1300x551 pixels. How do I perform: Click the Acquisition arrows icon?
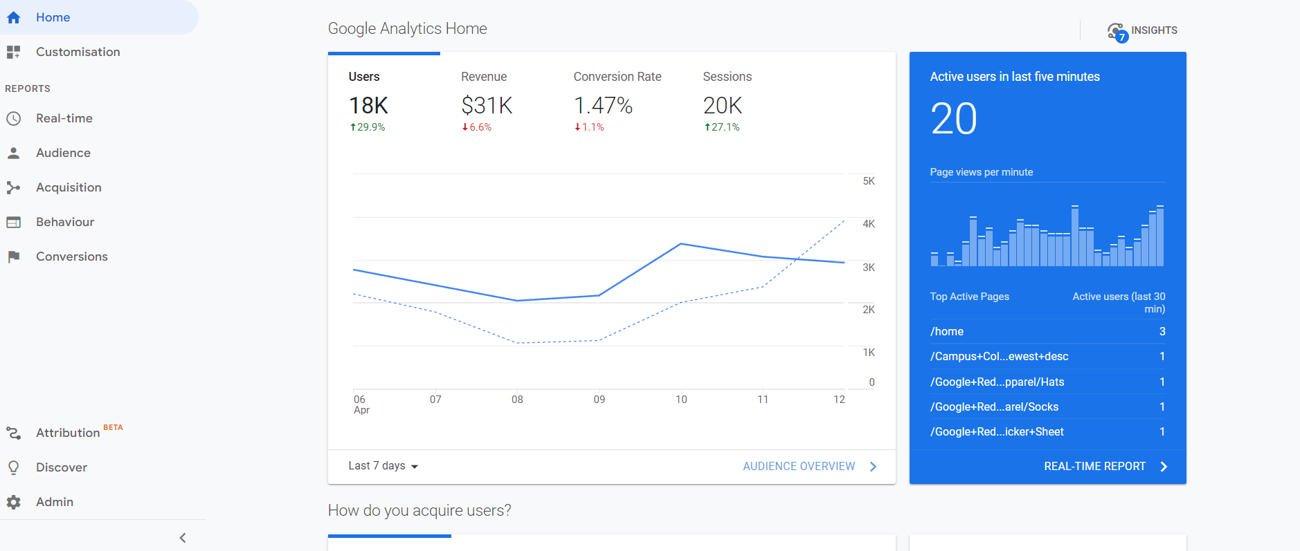click(x=14, y=187)
